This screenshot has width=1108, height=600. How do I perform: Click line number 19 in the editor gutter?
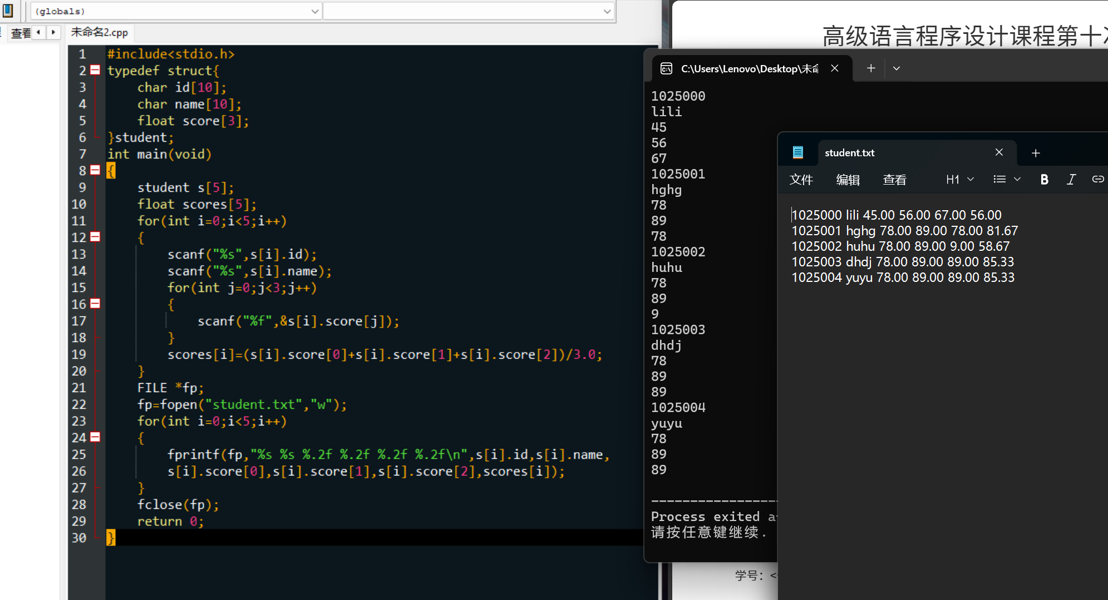(79, 354)
